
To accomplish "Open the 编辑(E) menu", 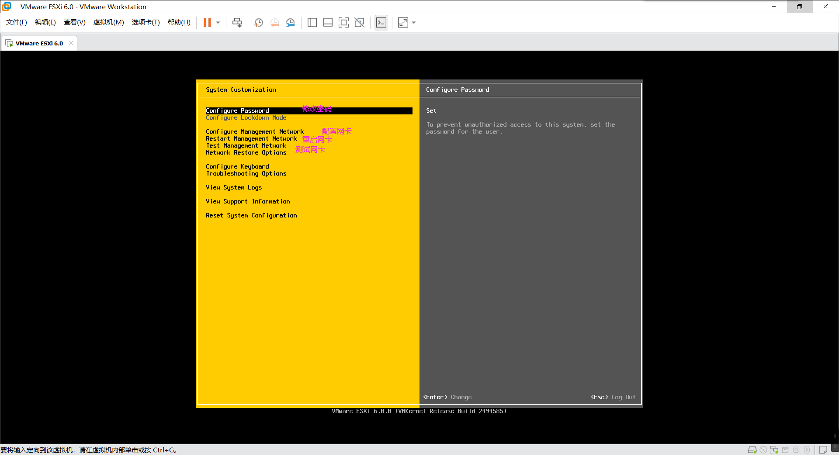I will pyautogui.click(x=45, y=22).
